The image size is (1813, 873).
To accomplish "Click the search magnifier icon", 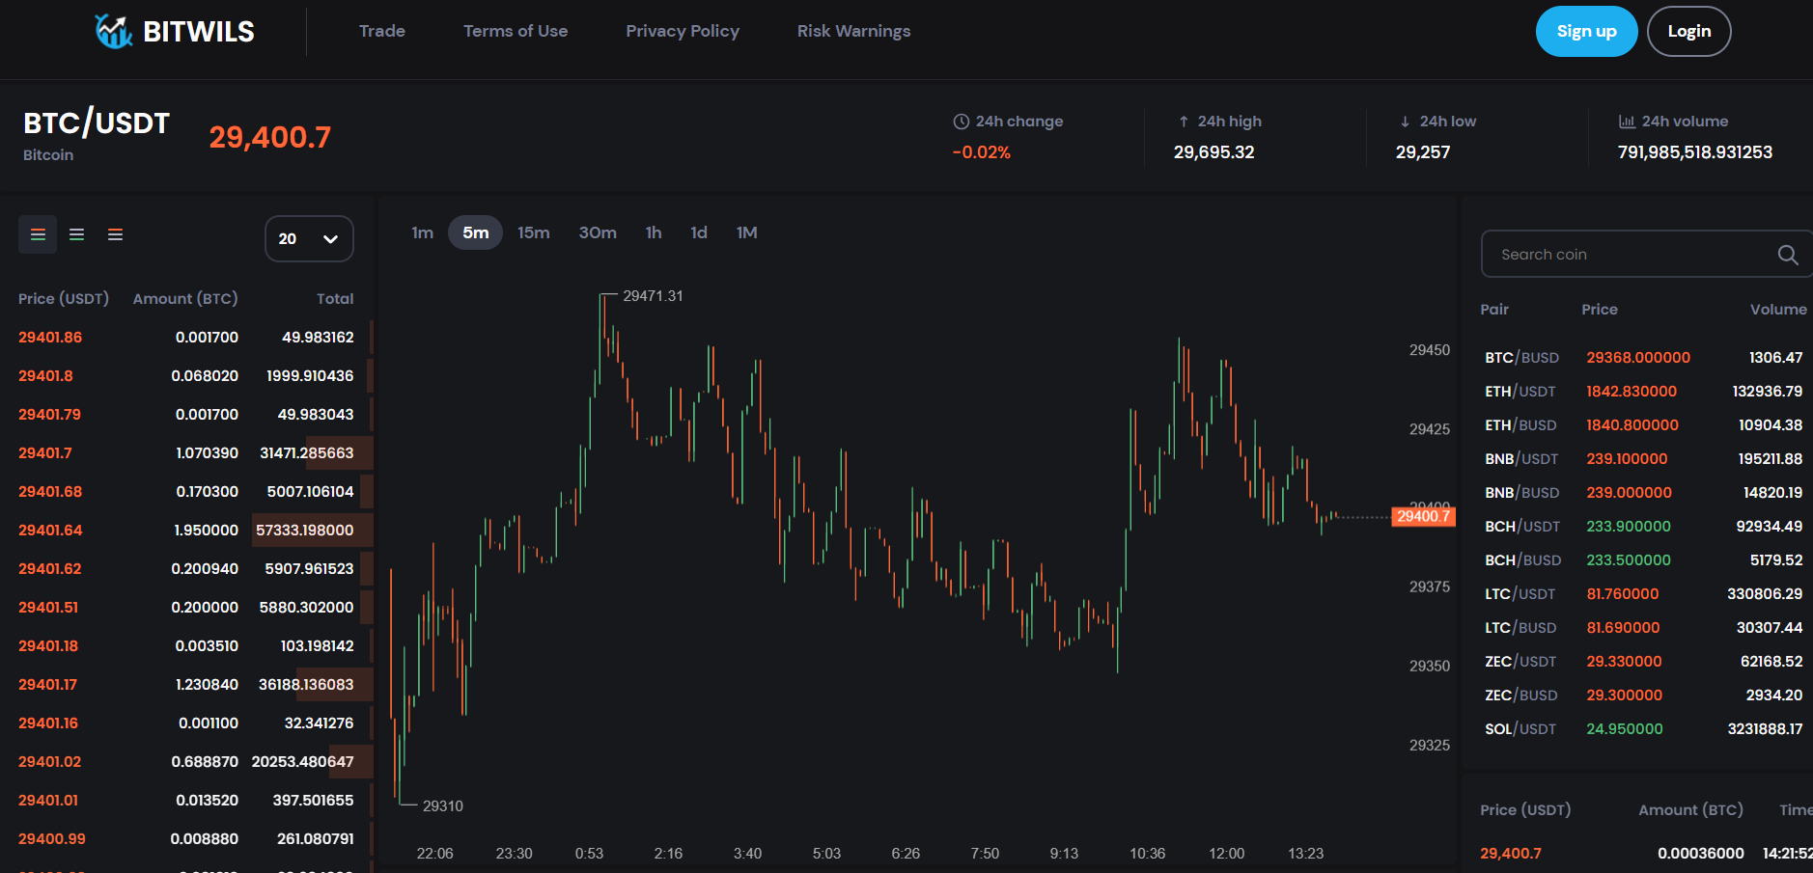I will [1787, 255].
